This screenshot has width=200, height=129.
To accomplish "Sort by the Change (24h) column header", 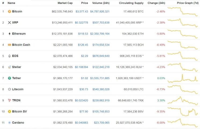I will pos(156,3).
